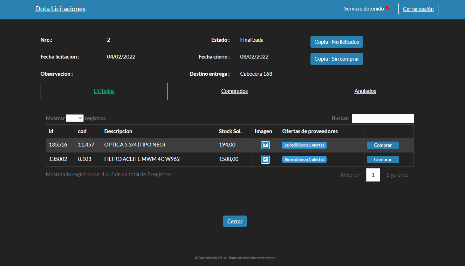
Task: Switch to the Anulados tab
Action: 365,91
